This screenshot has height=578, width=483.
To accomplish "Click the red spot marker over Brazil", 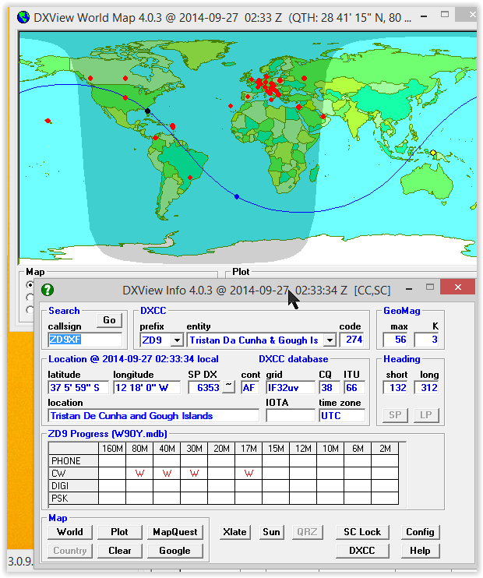I will [x=190, y=178].
